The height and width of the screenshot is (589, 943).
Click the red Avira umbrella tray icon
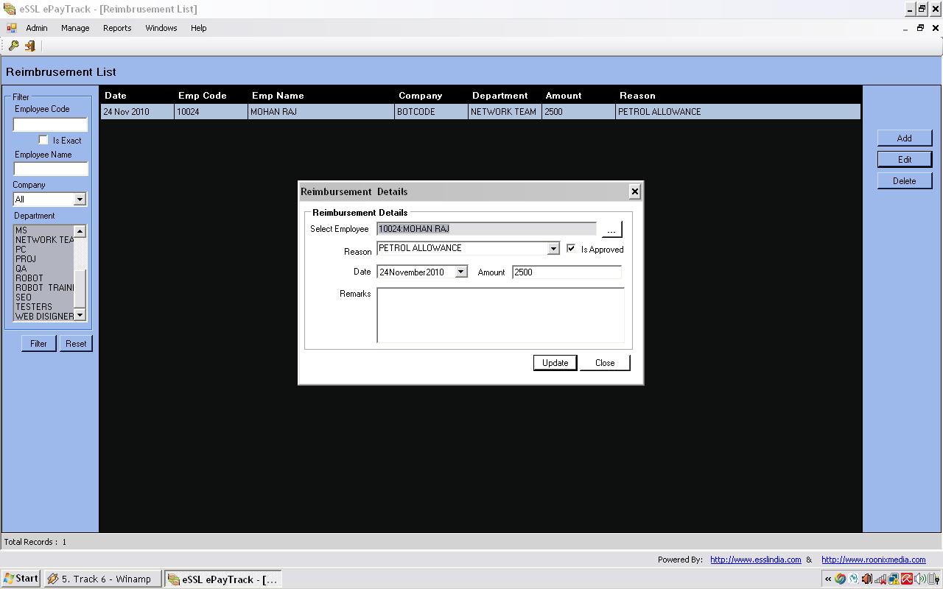click(907, 579)
